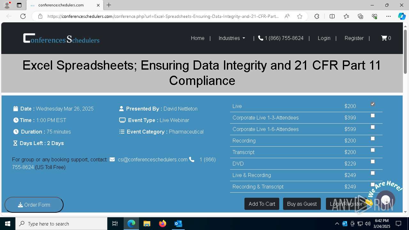Tick the Live & Recording checkbox
Screen dimensions: 409x230
pyautogui.click(x=373, y=173)
